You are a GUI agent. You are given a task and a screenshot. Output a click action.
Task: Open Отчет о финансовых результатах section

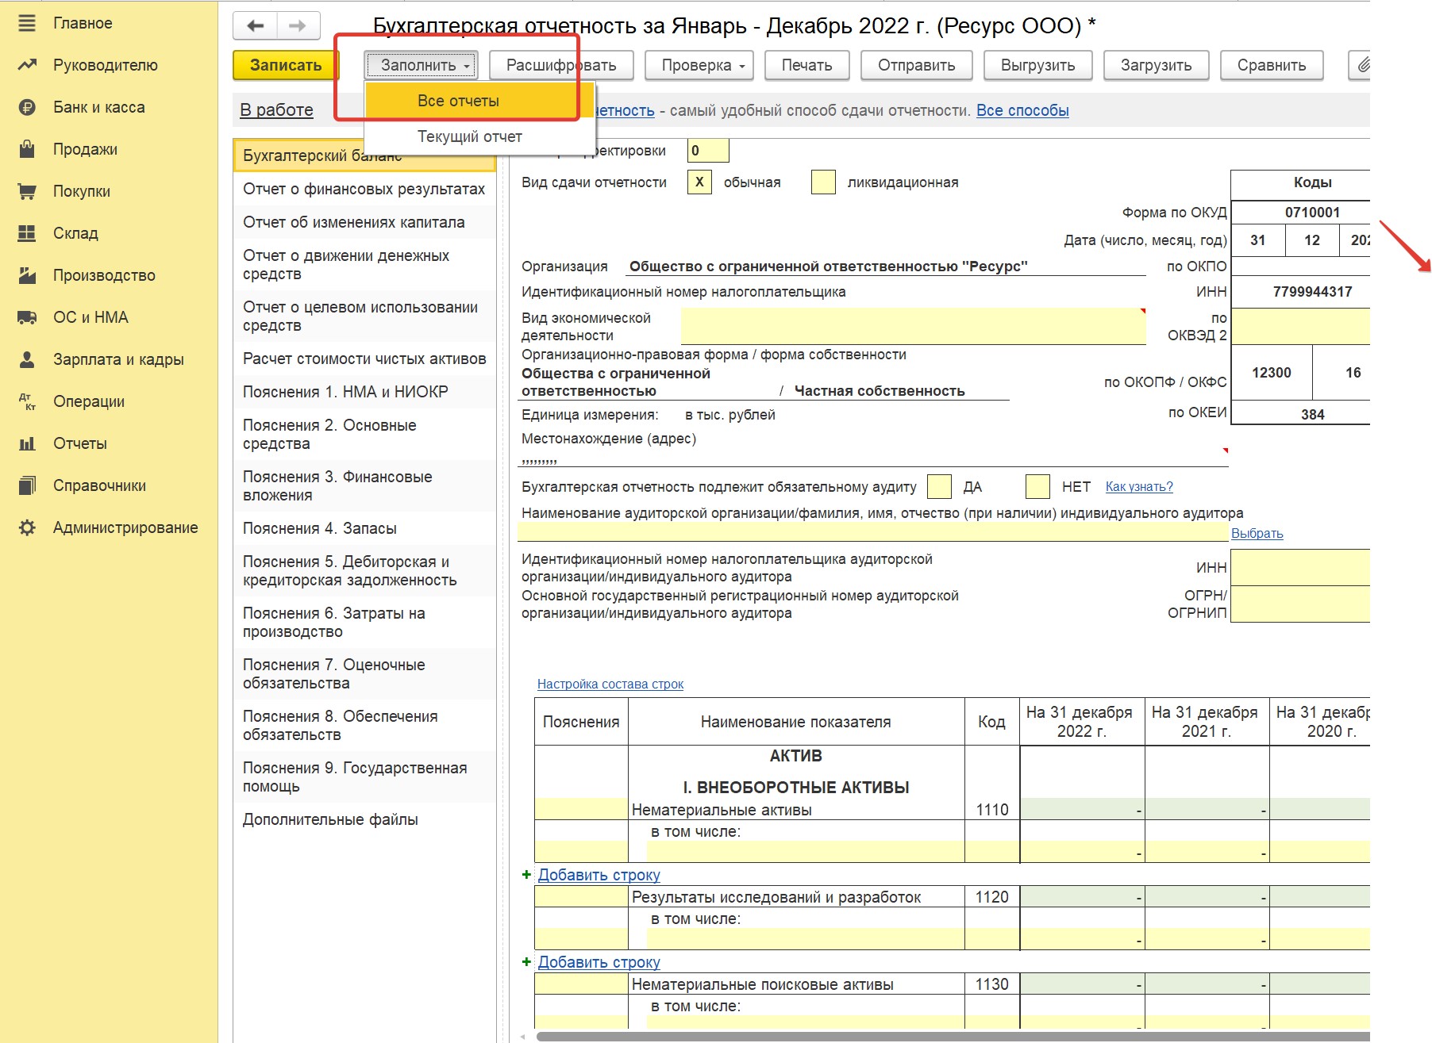[x=364, y=189]
